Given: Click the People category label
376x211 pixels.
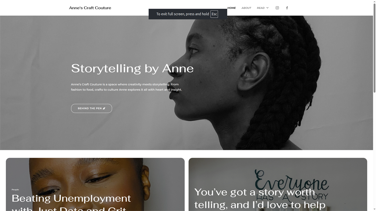Looking at the screenshot, I should (15, 190).
